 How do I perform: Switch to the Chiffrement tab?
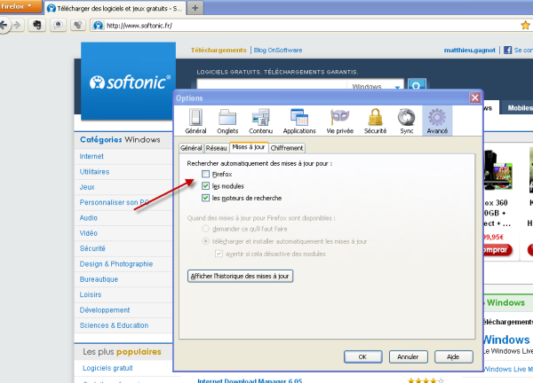[x=287, y=148]
